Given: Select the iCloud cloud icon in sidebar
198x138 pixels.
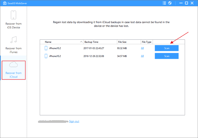Looking at the screenshot, I should click(14, 65).
